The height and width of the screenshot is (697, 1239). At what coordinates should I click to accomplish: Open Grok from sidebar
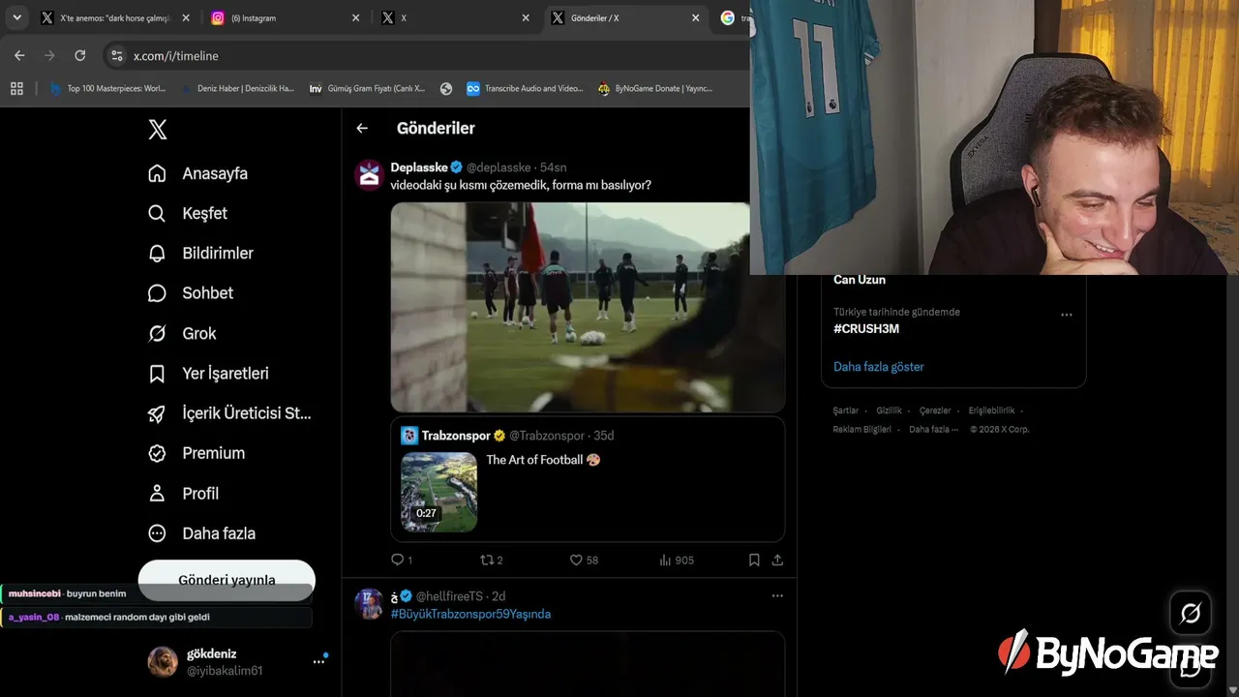[x=181, y=333]
